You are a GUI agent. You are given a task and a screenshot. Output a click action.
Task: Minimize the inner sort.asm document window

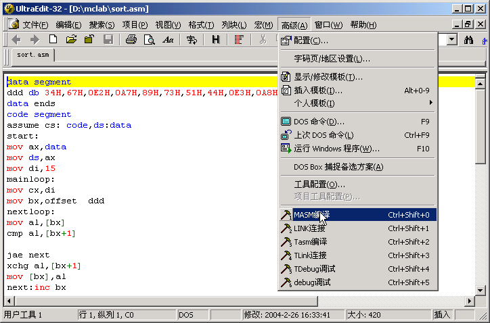coord(458,24)
